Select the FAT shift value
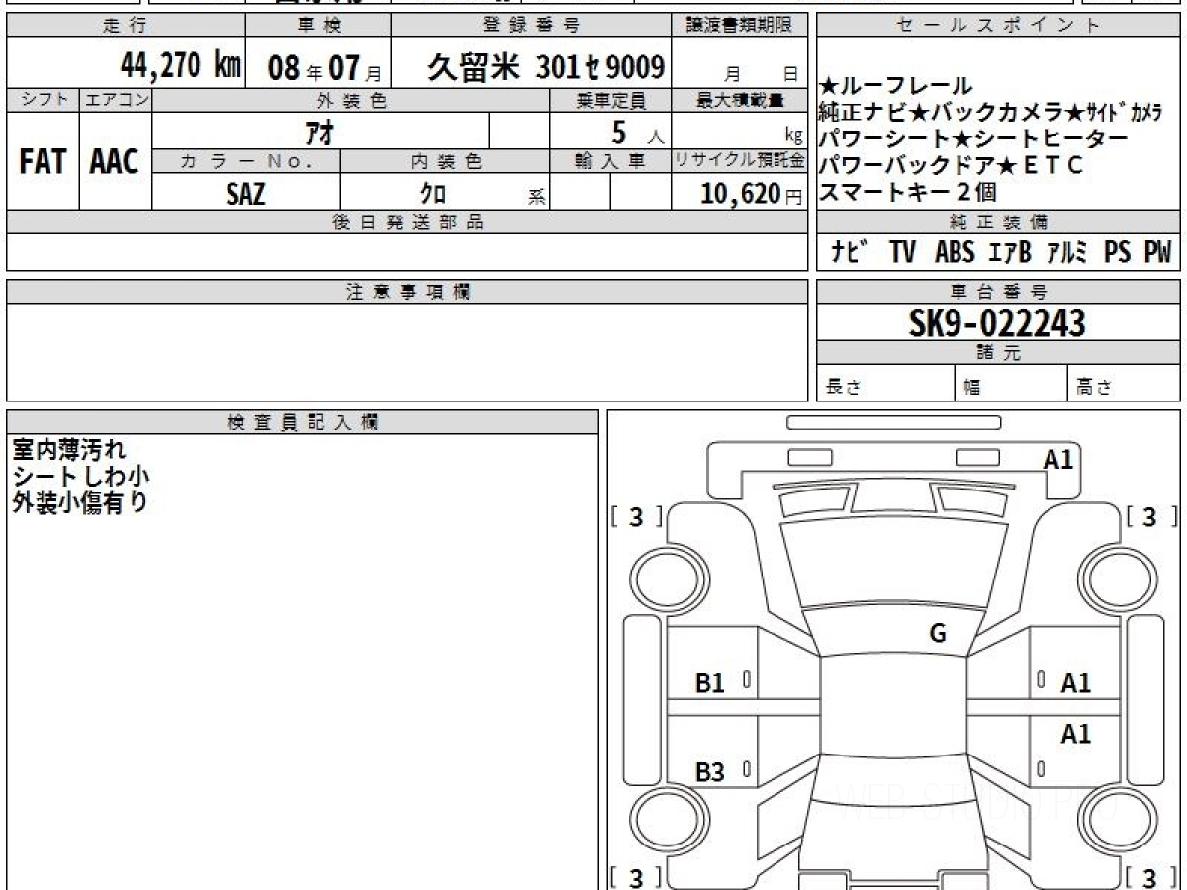 tap(42, 162)
